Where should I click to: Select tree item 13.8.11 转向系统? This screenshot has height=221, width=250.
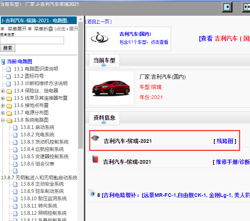(39, 206)
